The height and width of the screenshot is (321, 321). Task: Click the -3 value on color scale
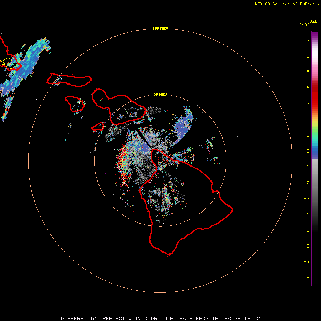coord(306,199)
